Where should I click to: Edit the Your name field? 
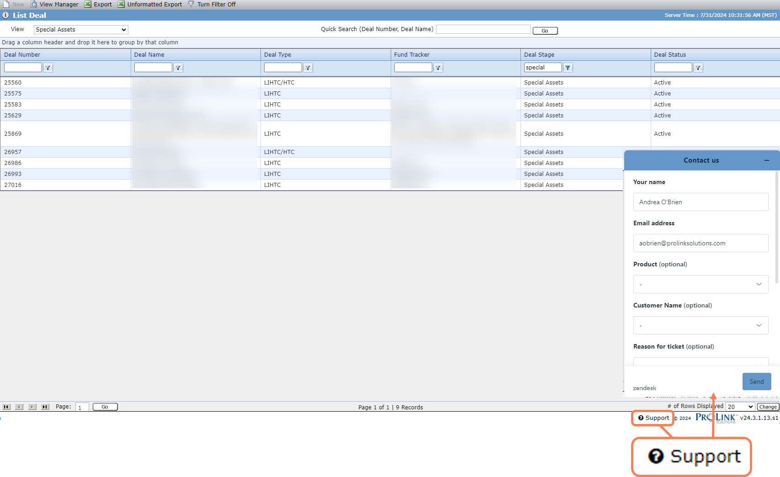[x=701, y=202]
